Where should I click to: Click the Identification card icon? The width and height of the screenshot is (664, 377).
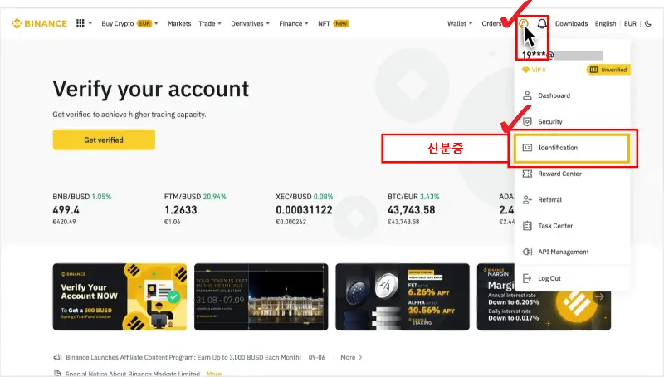point(527,148)
